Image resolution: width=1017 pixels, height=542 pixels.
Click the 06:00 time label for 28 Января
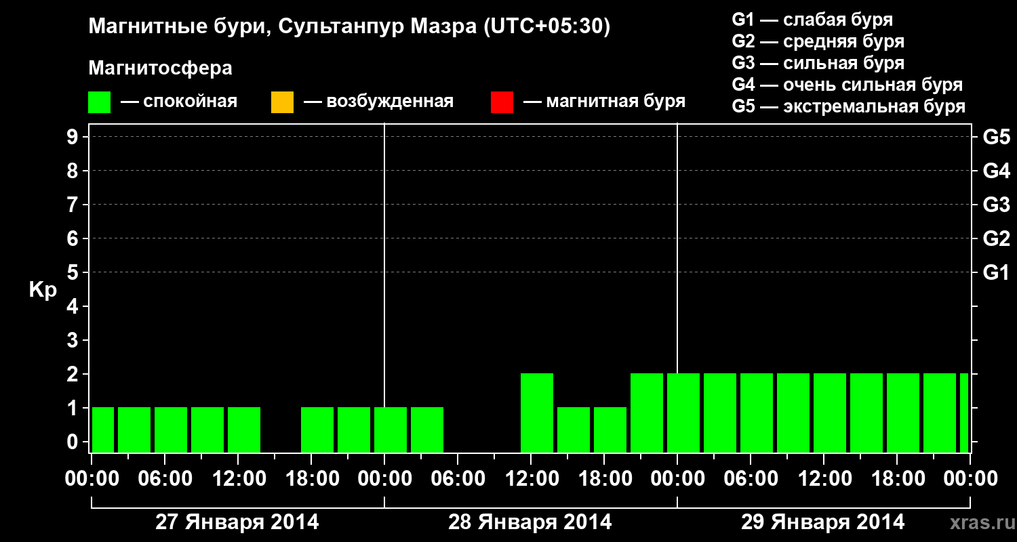(458, 479)
